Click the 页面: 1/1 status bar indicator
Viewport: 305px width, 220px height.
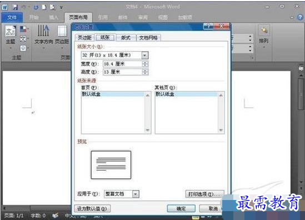coord(14,216)
